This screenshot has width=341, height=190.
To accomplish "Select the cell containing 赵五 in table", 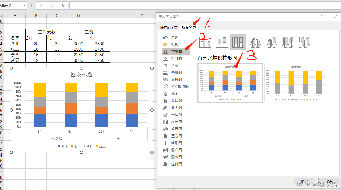I will [15, 60].
